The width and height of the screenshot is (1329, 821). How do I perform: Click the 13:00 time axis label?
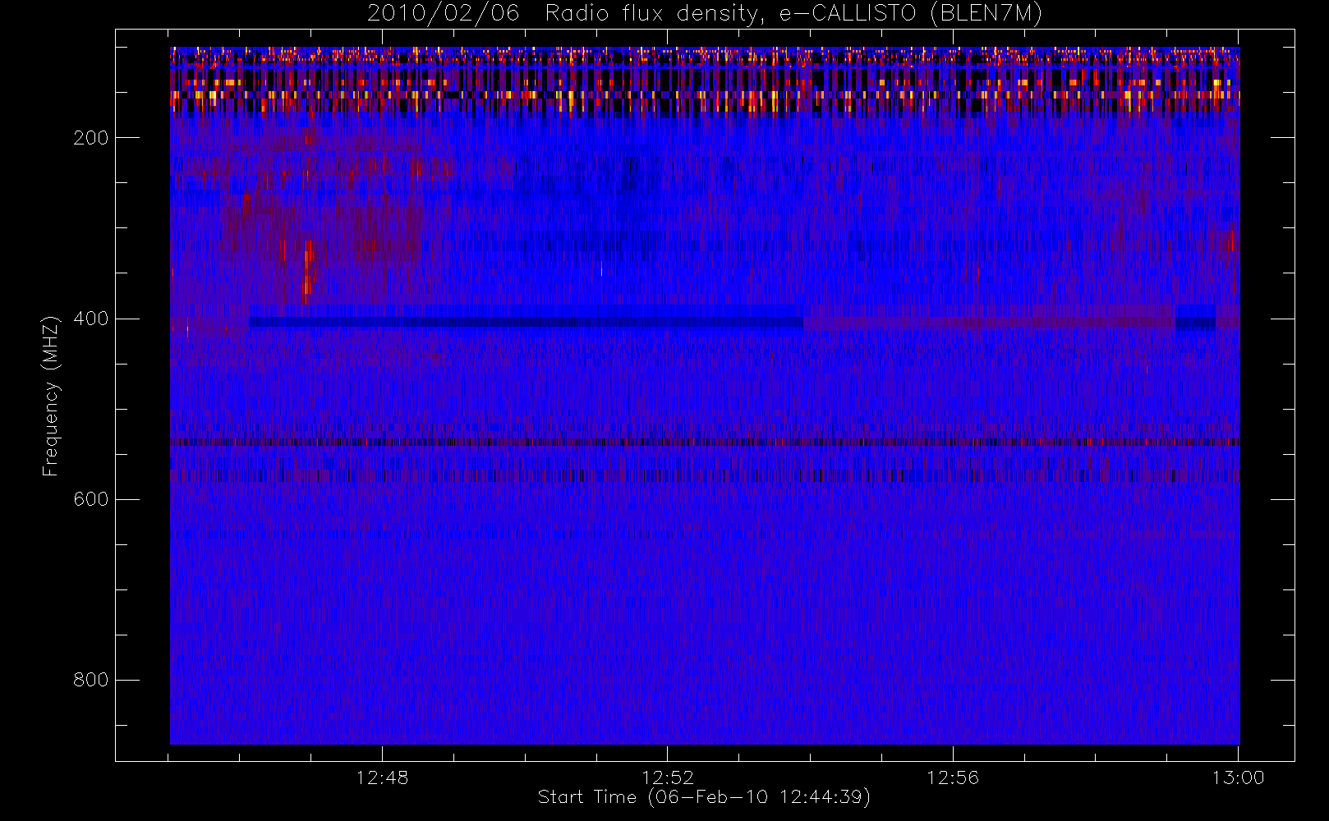pyautogui.click(x=1238, y=777)
